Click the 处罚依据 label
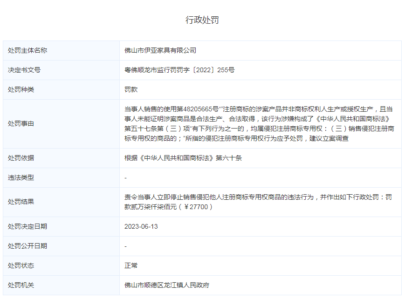The image size is (405, 299). [21, 158]
